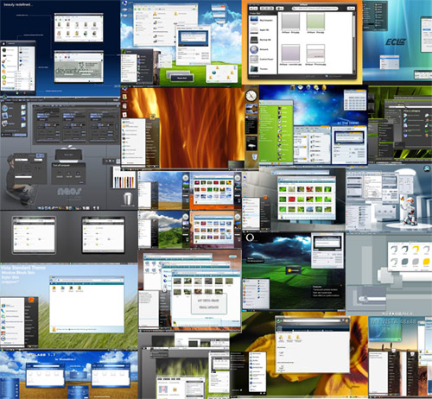
Task: Open the Control Panel icon in sidebar
Action: point(254,59)
